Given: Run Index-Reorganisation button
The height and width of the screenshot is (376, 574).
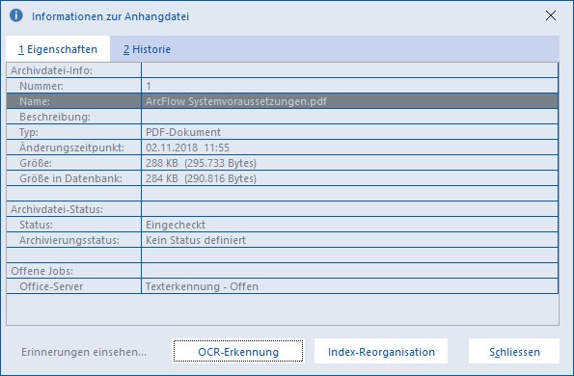Looking at the screenshot, I should [x=381, y=352].
